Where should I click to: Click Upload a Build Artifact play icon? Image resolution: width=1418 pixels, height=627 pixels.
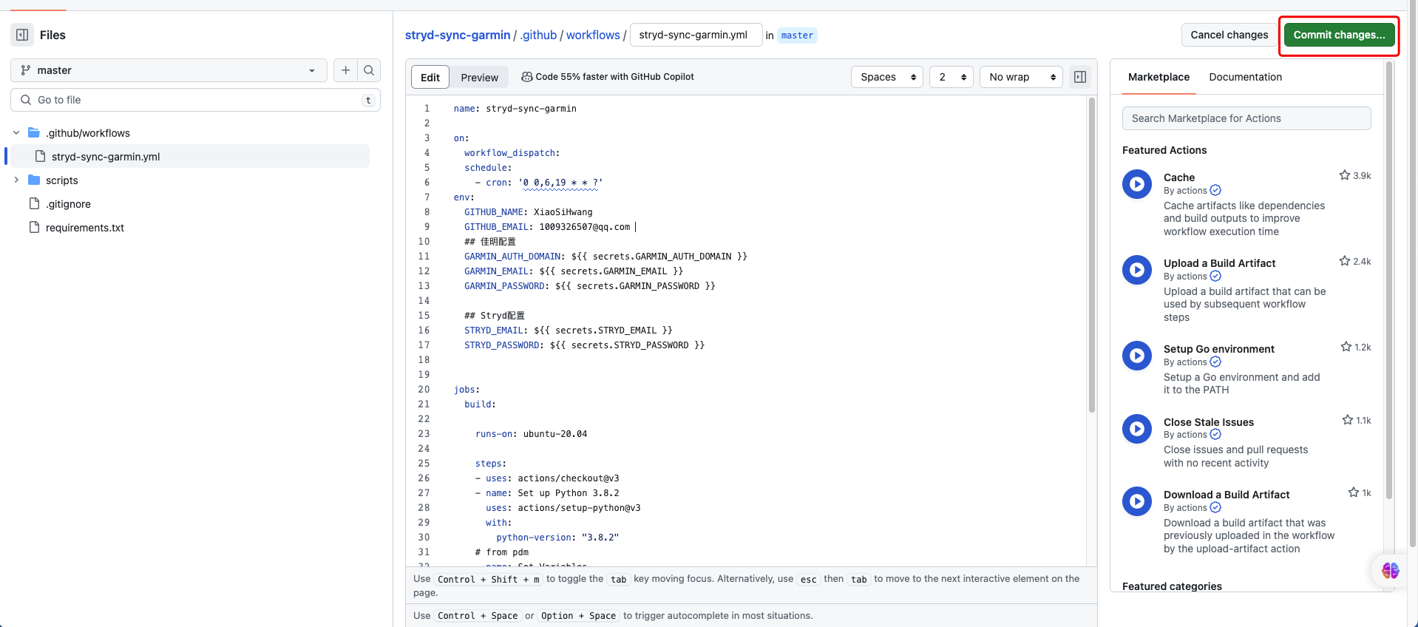[1137, 270]
